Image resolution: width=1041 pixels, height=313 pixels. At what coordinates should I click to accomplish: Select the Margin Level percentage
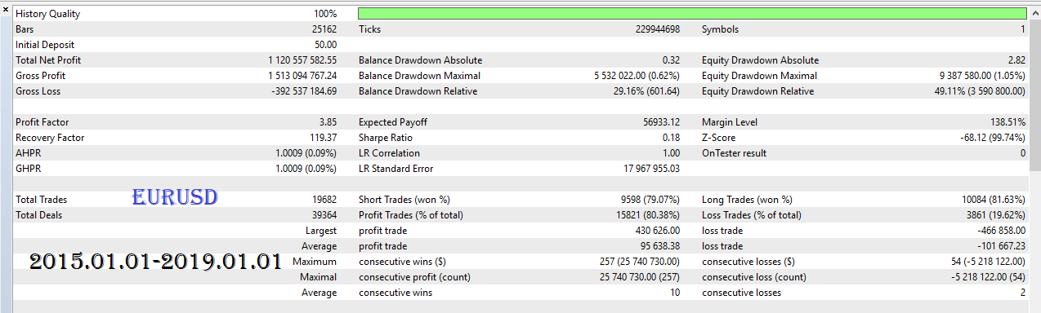point(1008,122)
